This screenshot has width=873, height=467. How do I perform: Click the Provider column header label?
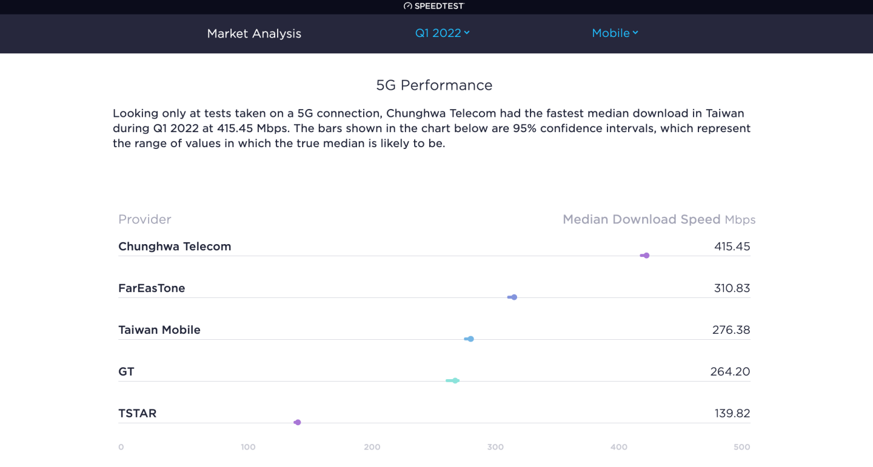tap(144, 219)
